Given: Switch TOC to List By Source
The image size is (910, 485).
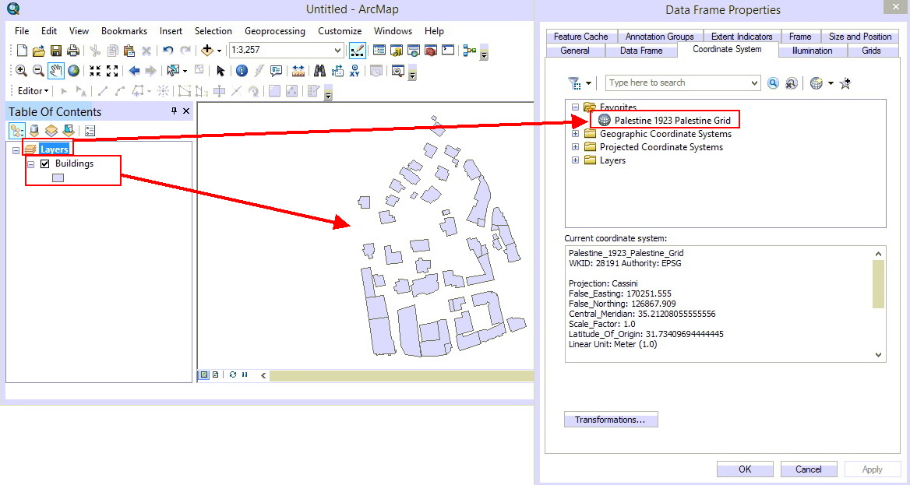Looking at the screenshot, I should pos(34,131).
